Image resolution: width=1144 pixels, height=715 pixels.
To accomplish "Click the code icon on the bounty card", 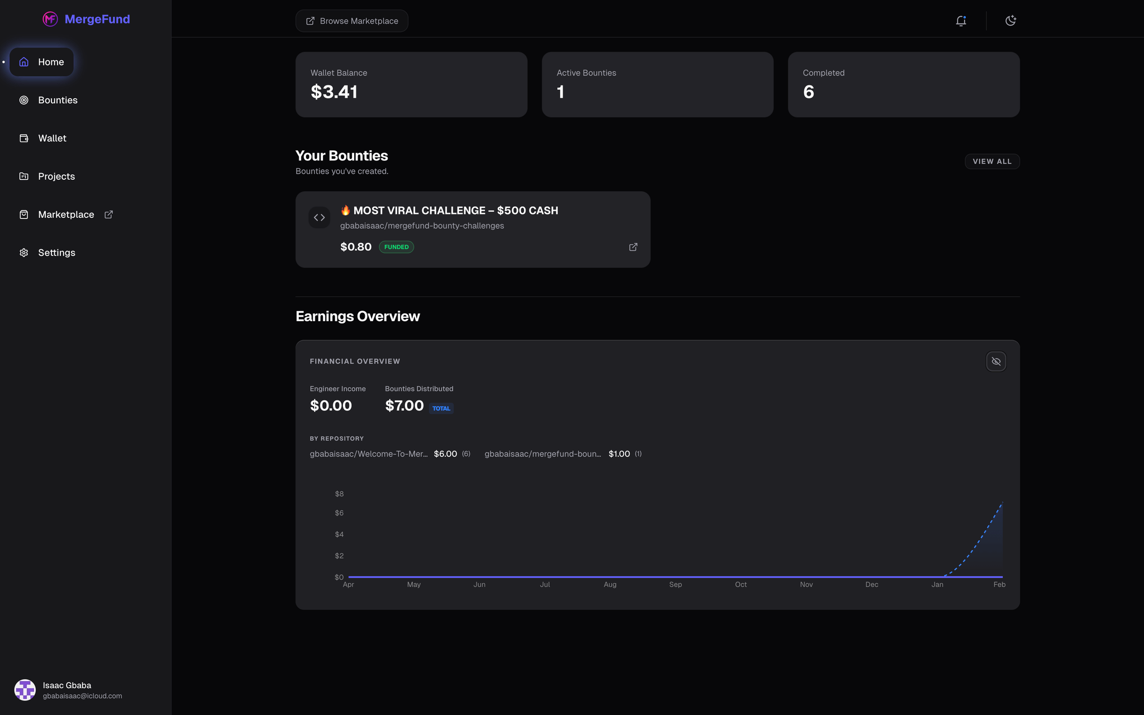I will point(320,217).
